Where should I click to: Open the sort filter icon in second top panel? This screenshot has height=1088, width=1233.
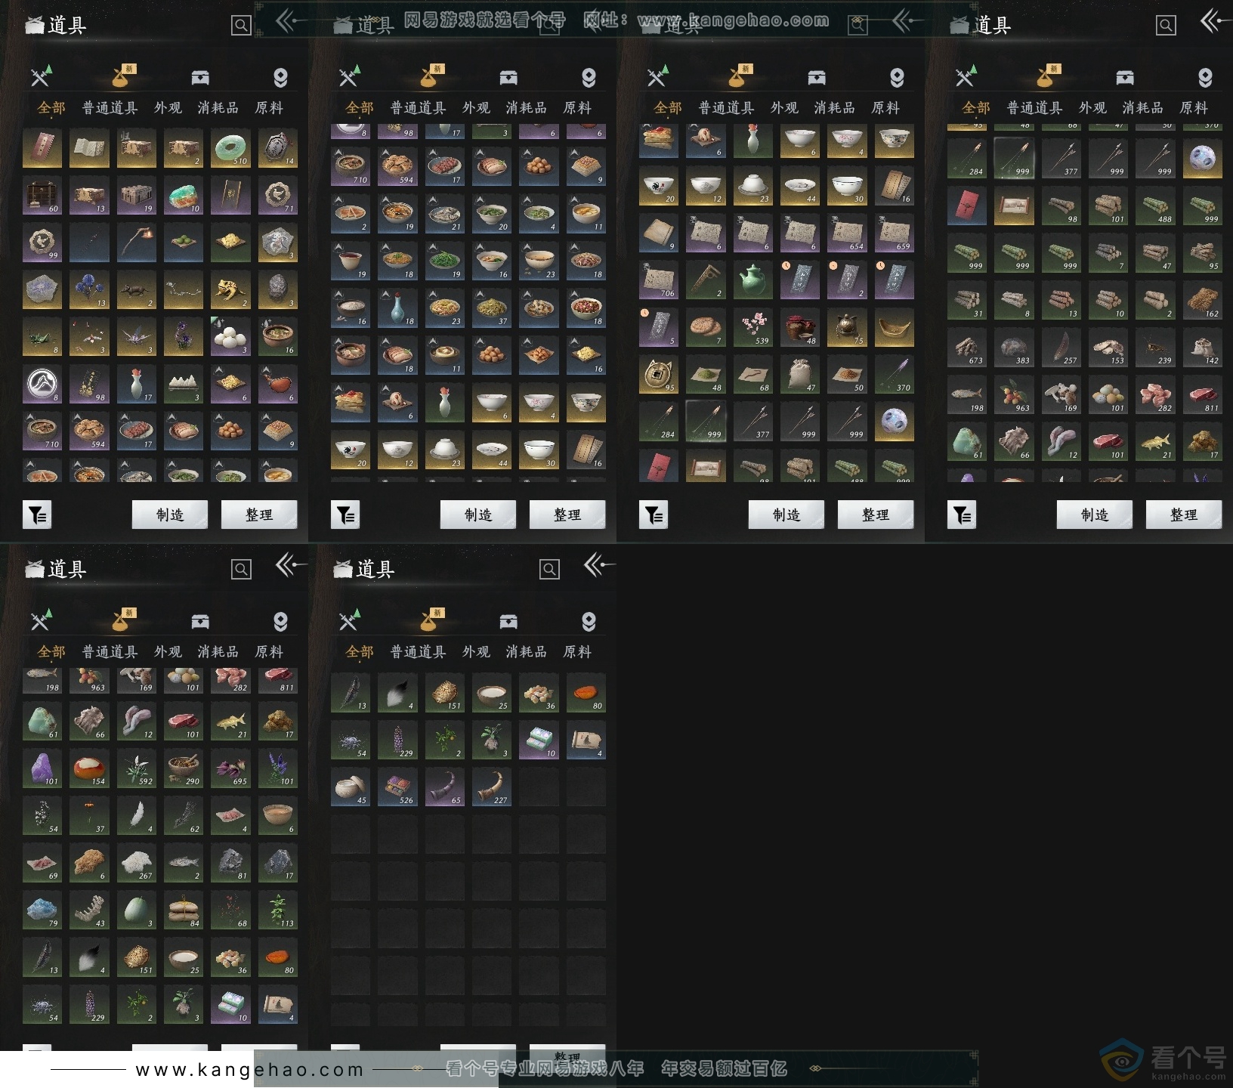click(345, 515)
